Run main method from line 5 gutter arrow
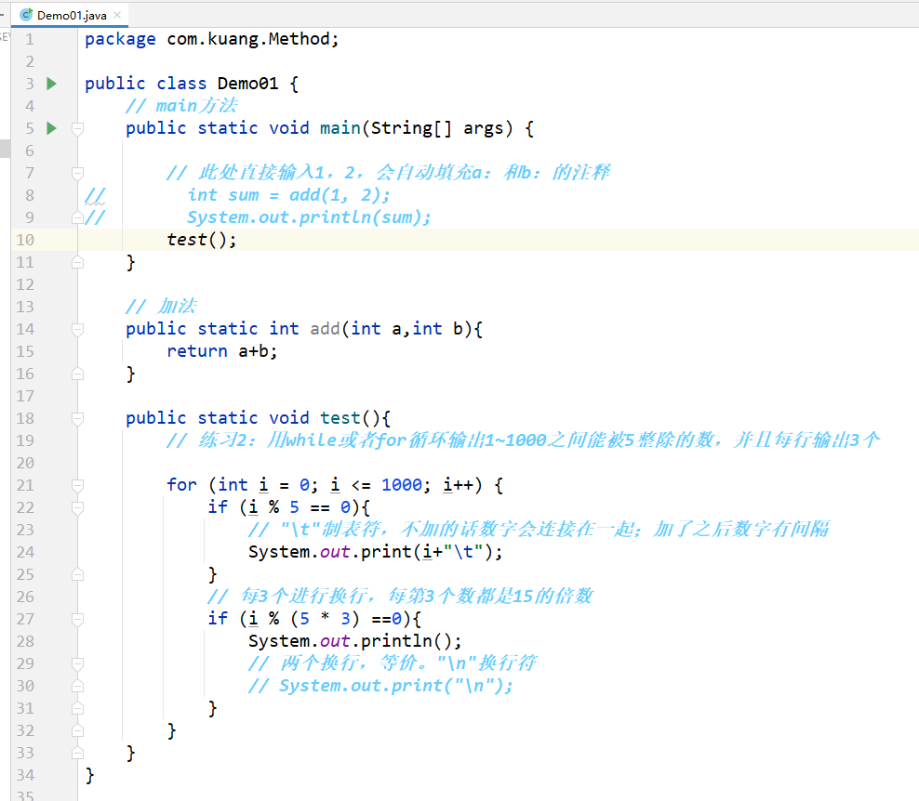 coord(51,128)
